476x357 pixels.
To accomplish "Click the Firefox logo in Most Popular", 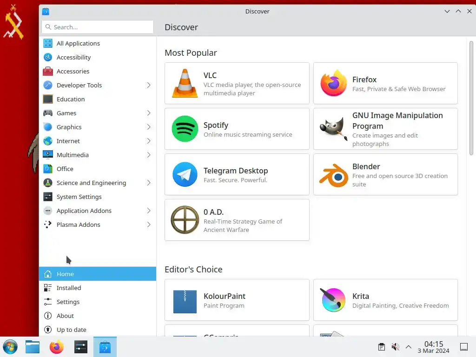I will point(333,83).
